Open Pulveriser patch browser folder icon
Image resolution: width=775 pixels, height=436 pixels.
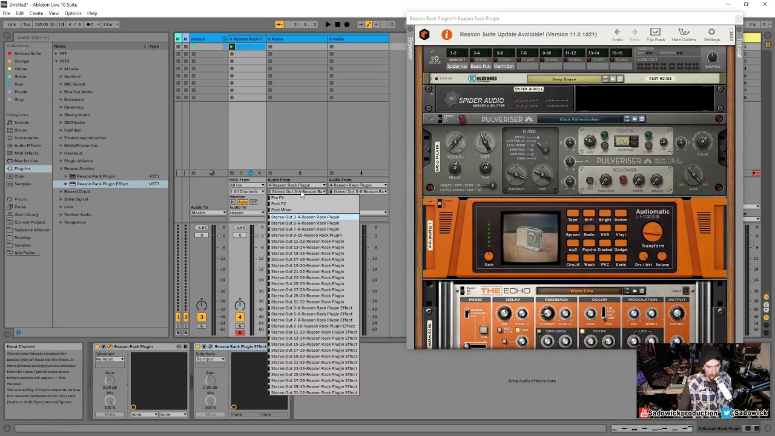(635, 119)
